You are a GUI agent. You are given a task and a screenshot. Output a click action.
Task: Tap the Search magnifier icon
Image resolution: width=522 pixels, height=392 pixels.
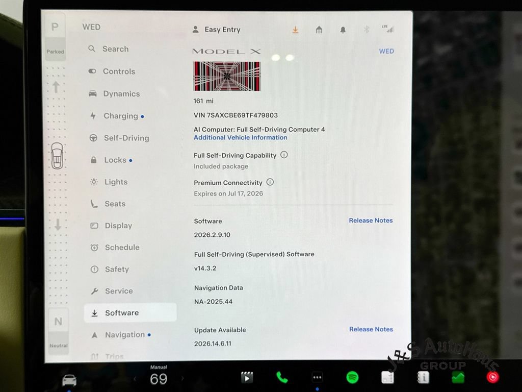click(x=92, y=48)
